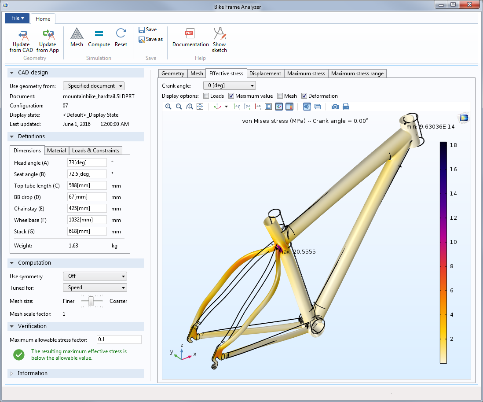Toggle the color legend display button
483x402 pixels.
pyautogui.click(x=289, y=107)
